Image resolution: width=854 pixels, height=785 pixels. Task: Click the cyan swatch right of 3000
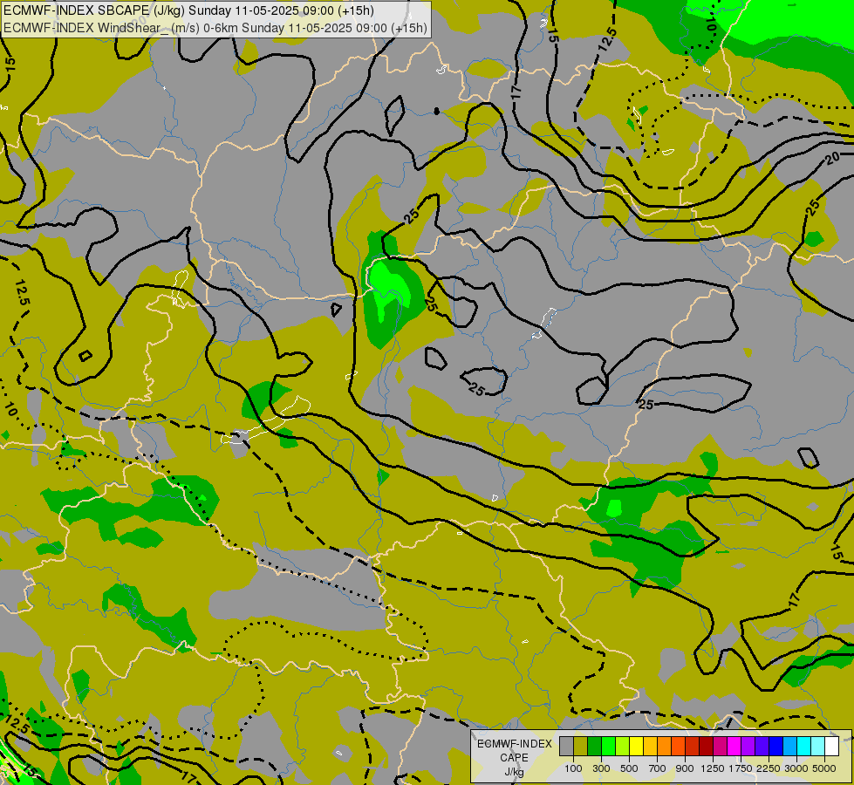pos(803,747)
